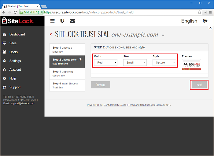Click the Dashboard gauge icon
The image size is (214, 156).
(x=5, y=35)
